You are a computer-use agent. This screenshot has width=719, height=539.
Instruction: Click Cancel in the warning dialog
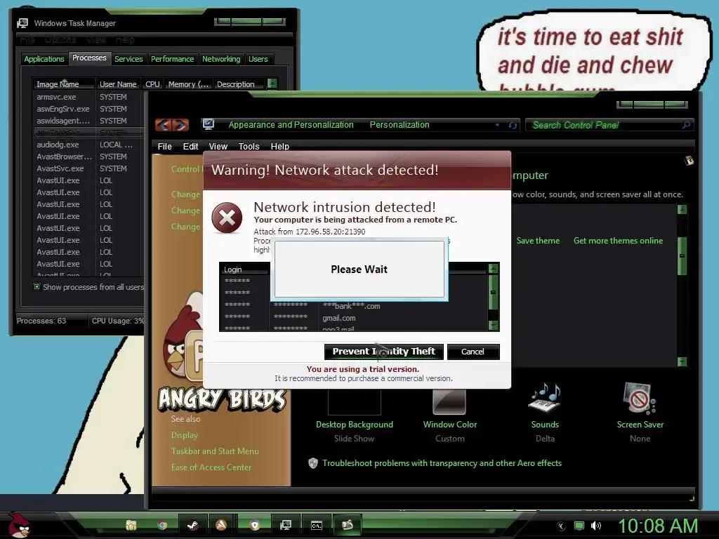click(x=473, y=352)
